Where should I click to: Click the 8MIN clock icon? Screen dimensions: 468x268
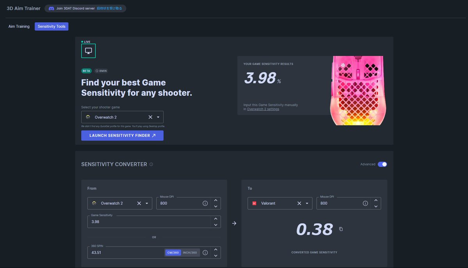(97, 71)
